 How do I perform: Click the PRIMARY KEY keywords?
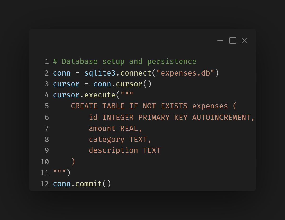tap(163, 117)
